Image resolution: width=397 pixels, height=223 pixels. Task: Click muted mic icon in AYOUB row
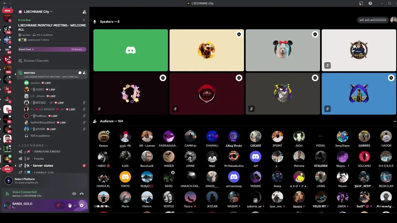pos(84,129)
